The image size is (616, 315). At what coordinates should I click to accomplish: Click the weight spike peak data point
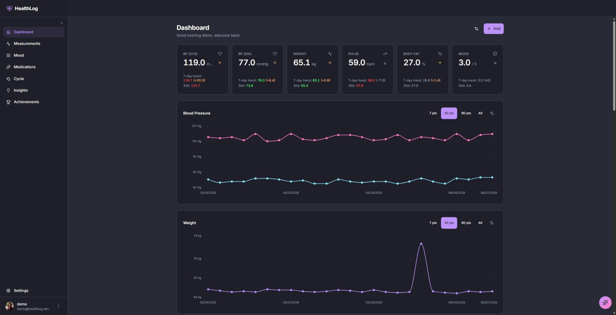421,244
